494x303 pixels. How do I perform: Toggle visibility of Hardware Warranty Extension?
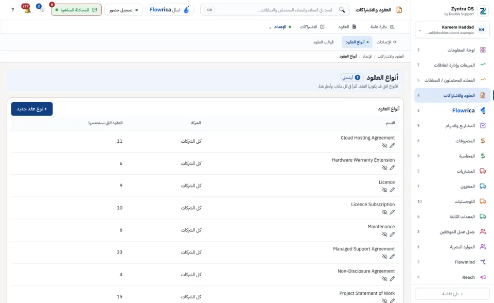(x=385, y=167)
